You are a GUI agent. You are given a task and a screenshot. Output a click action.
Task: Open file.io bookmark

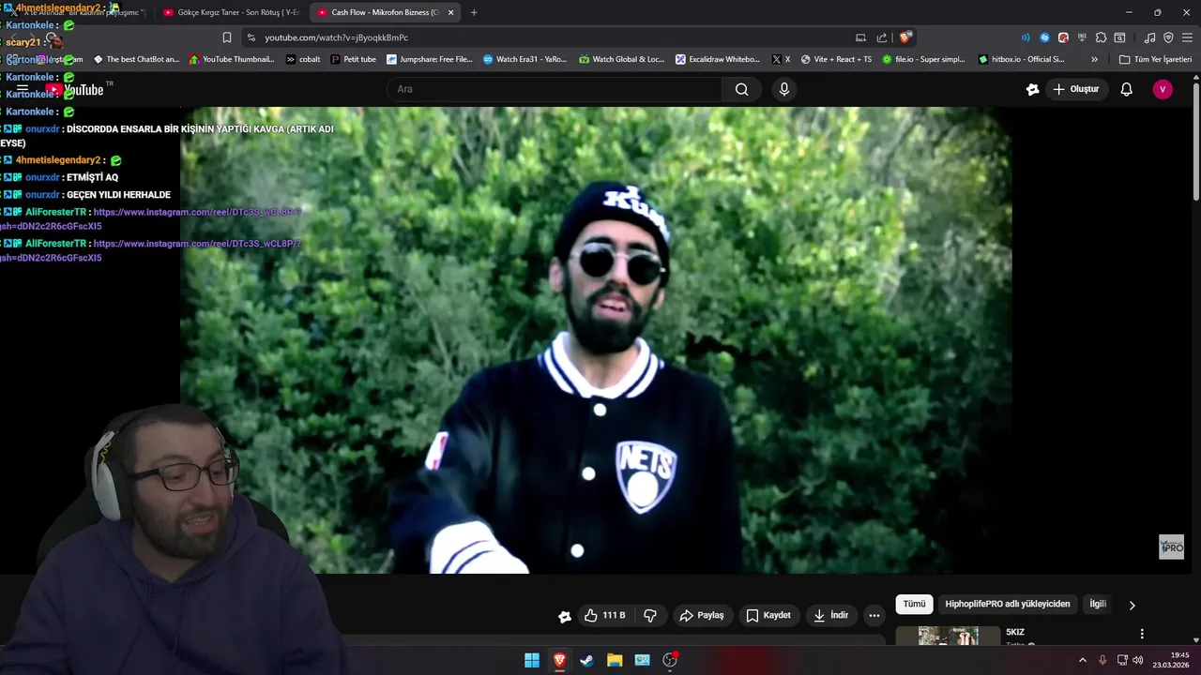[x=922, y=59]
